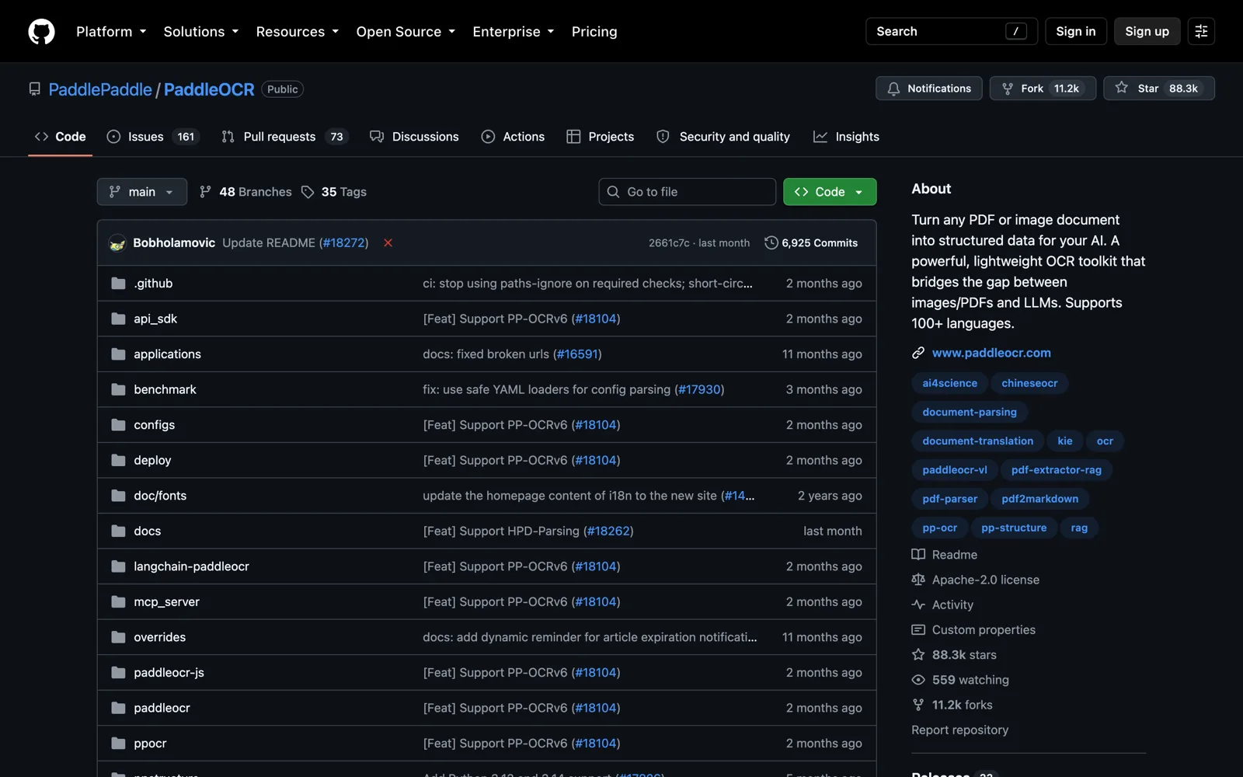Click the GitHub logo icon
Viewport: 1243px width, 777px height.
41,31
